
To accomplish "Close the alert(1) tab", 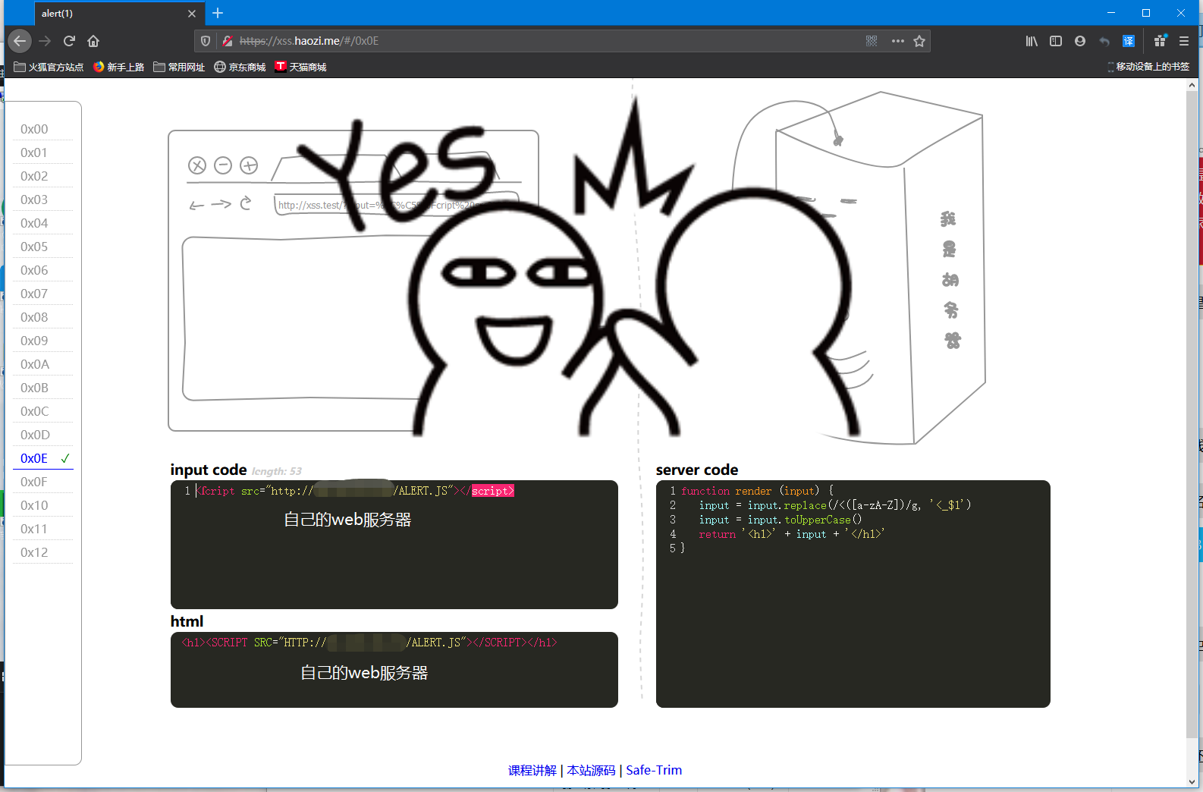I will click(192, 14).
